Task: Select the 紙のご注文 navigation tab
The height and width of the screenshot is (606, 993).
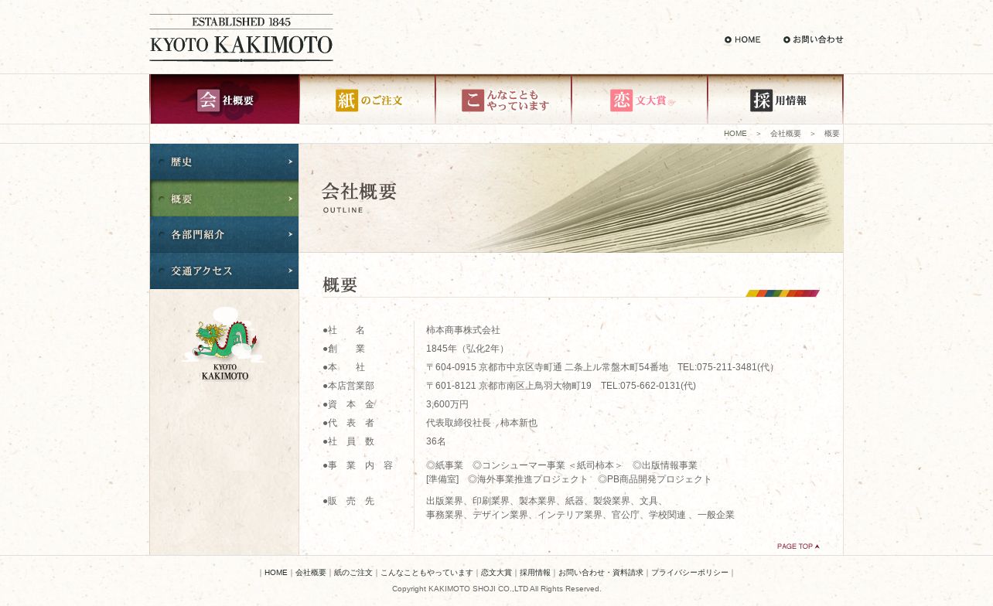Action: (x=367, y=100)
